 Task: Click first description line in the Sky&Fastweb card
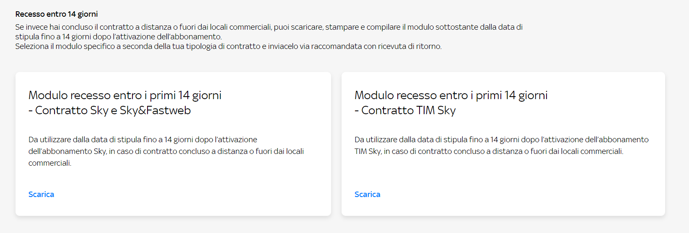pyautogui.click(x=143, y=139)
